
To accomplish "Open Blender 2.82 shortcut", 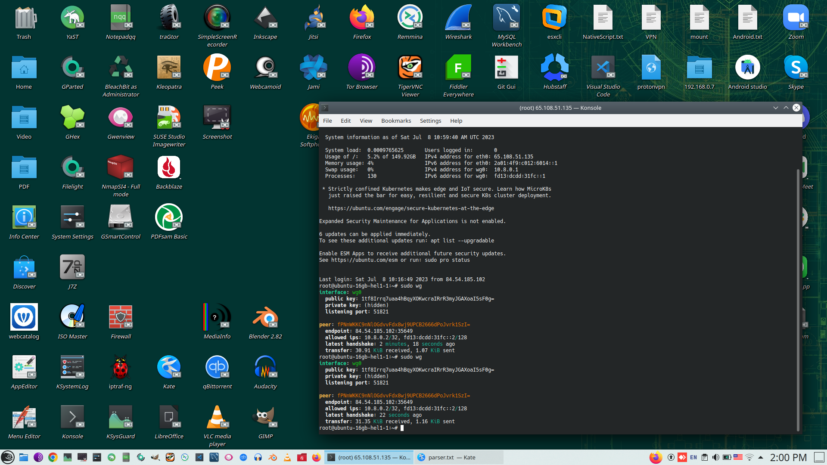I will pos(265,318).
